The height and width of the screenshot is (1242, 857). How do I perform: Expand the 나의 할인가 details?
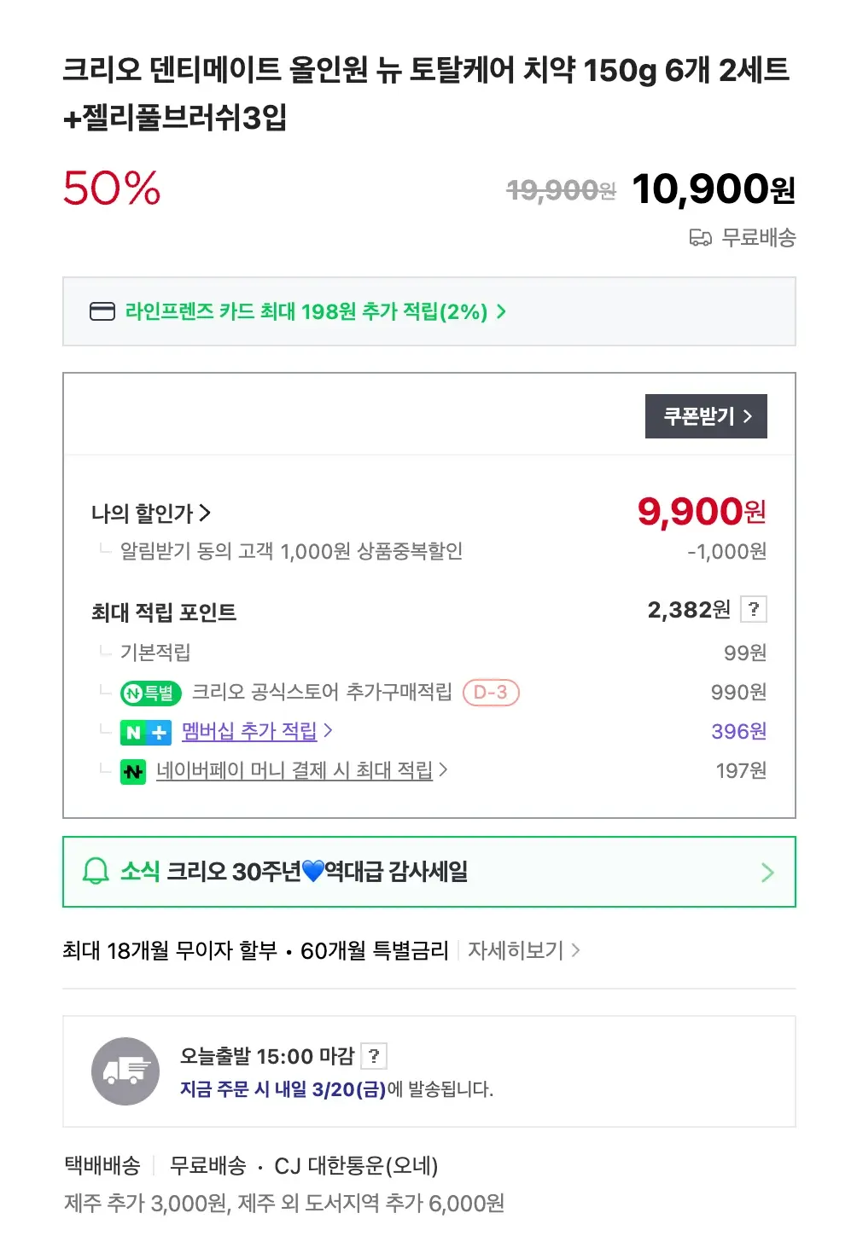click(151, 513)
